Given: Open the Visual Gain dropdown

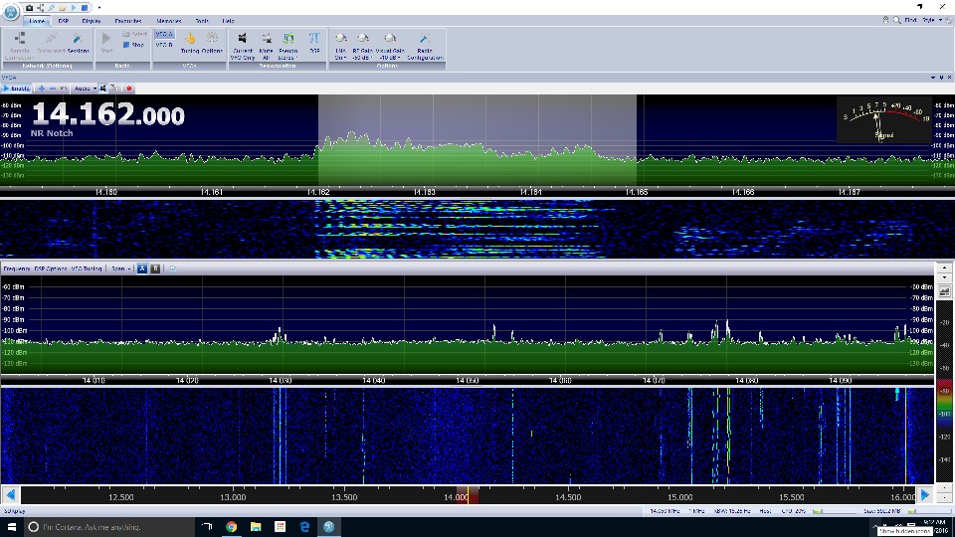Looking at the screenshot, I should [390, 46].
